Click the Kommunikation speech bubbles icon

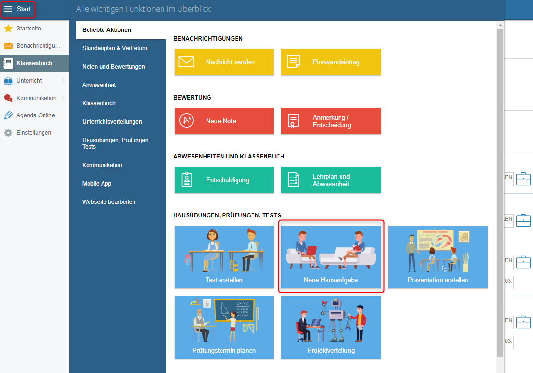tap(8, 98)
